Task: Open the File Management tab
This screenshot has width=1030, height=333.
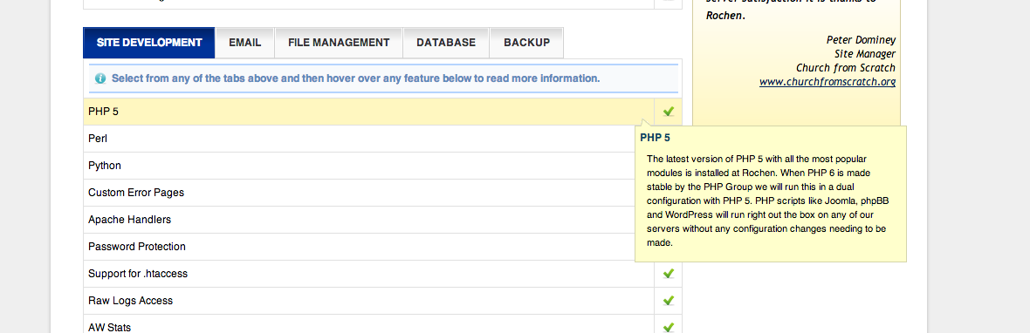Action: pos(339,43)
